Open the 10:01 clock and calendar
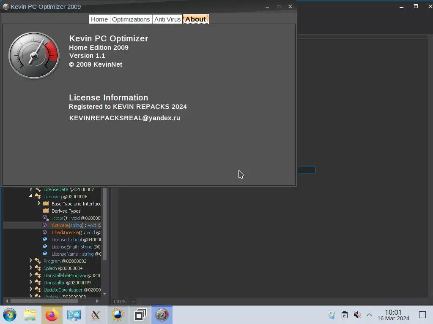The width and height of the screenshot is (433, 324). tap(393, 315)
